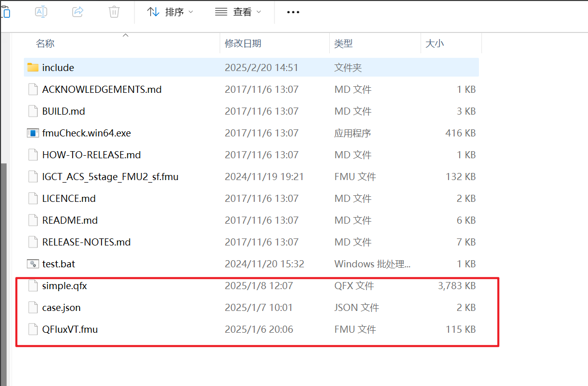
Task: Click the 115 KB size cell
Action: click(461, 329)
